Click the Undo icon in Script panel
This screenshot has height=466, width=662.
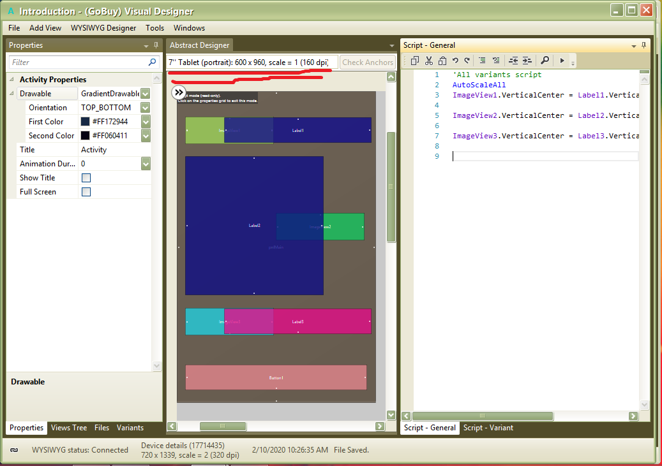[454, 60]
